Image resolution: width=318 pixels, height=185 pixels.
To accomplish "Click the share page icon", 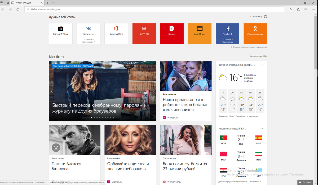I will 306,9.
